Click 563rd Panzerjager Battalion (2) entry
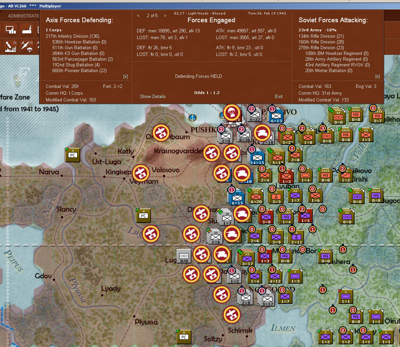The image size is (400, 347). click(83, 59)
